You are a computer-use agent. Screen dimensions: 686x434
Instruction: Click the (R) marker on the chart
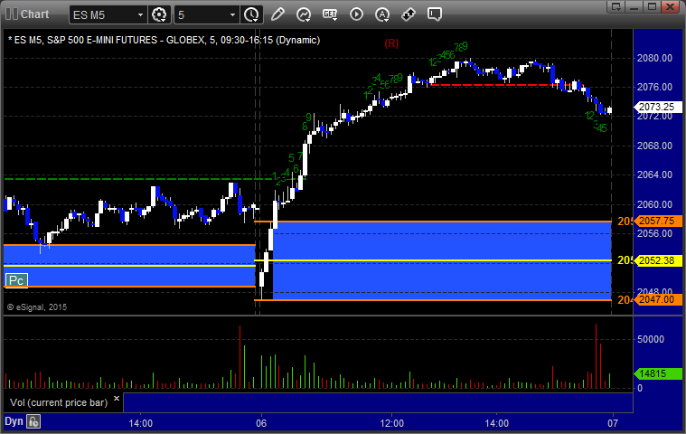(391, 43)
